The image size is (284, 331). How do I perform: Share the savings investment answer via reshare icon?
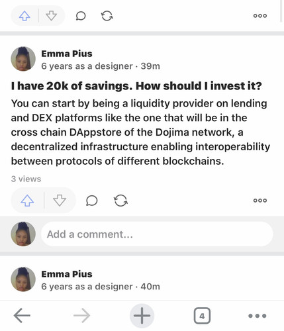coord(120,201)
